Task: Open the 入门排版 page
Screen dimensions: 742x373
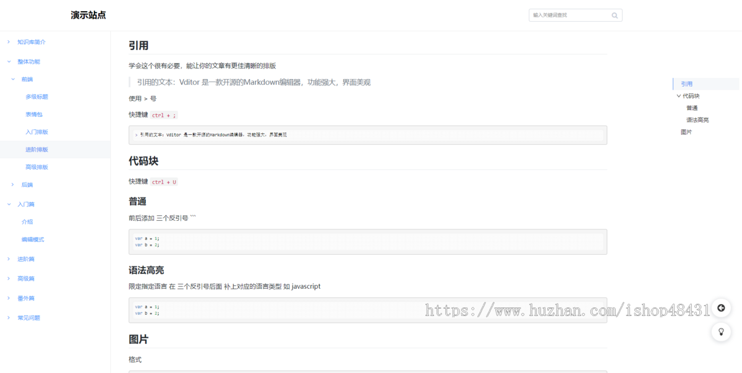Action: click(36, 132)
